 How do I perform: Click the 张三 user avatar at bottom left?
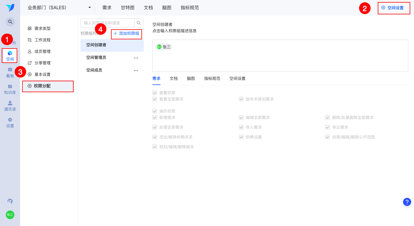point(10,215)
